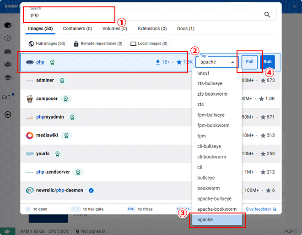This screenshot has height=235, width=302.
Task: Click official badge next to mediawiki
Action: coord(66,135)
